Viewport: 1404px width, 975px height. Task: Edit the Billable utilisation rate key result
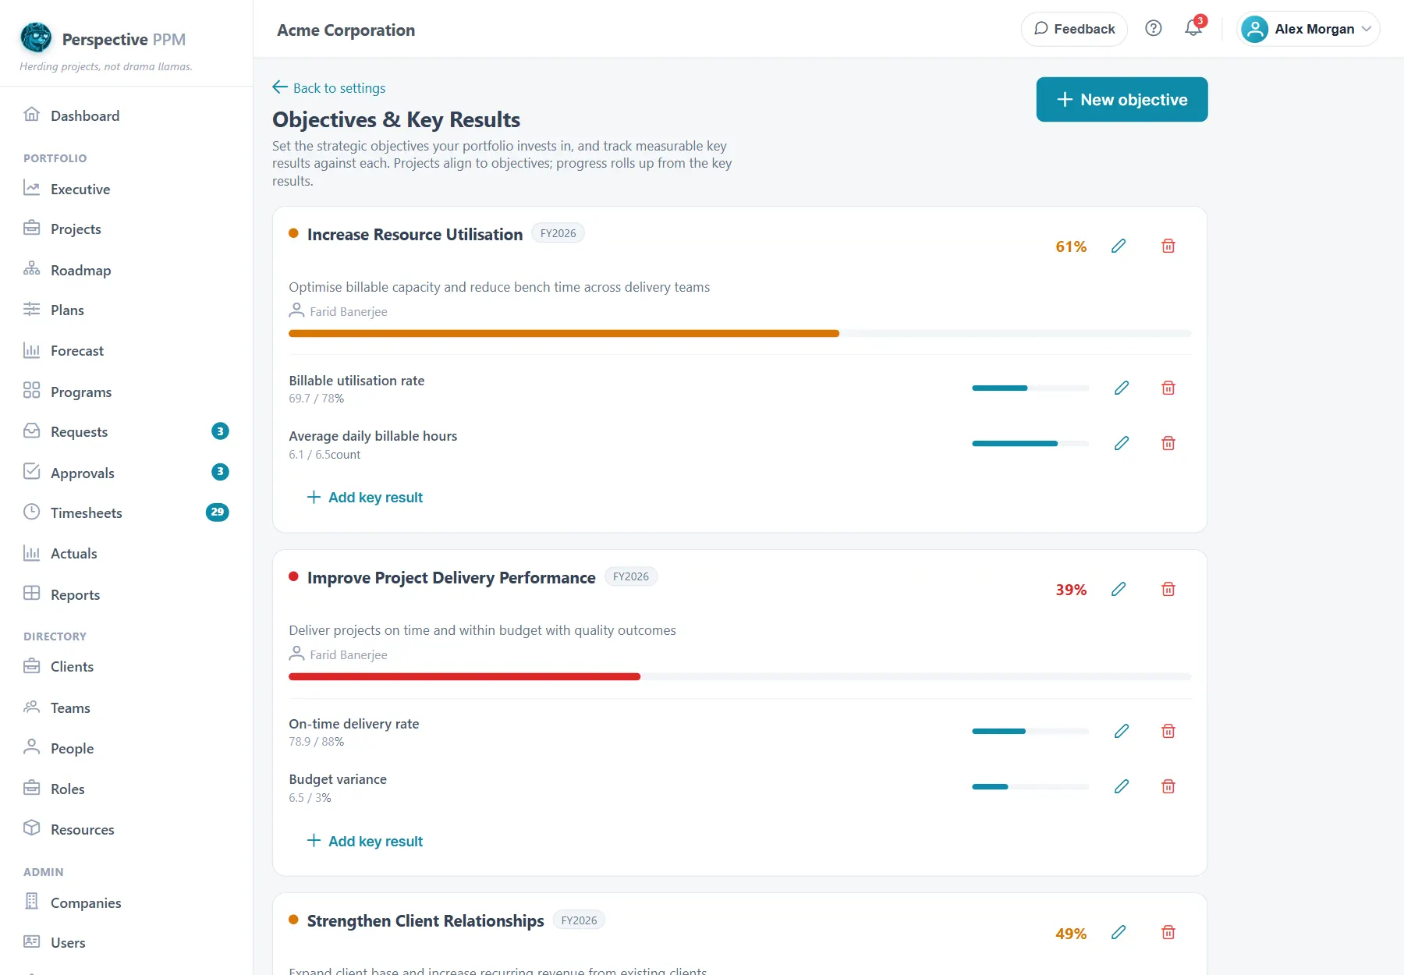tap(1122, 388)
